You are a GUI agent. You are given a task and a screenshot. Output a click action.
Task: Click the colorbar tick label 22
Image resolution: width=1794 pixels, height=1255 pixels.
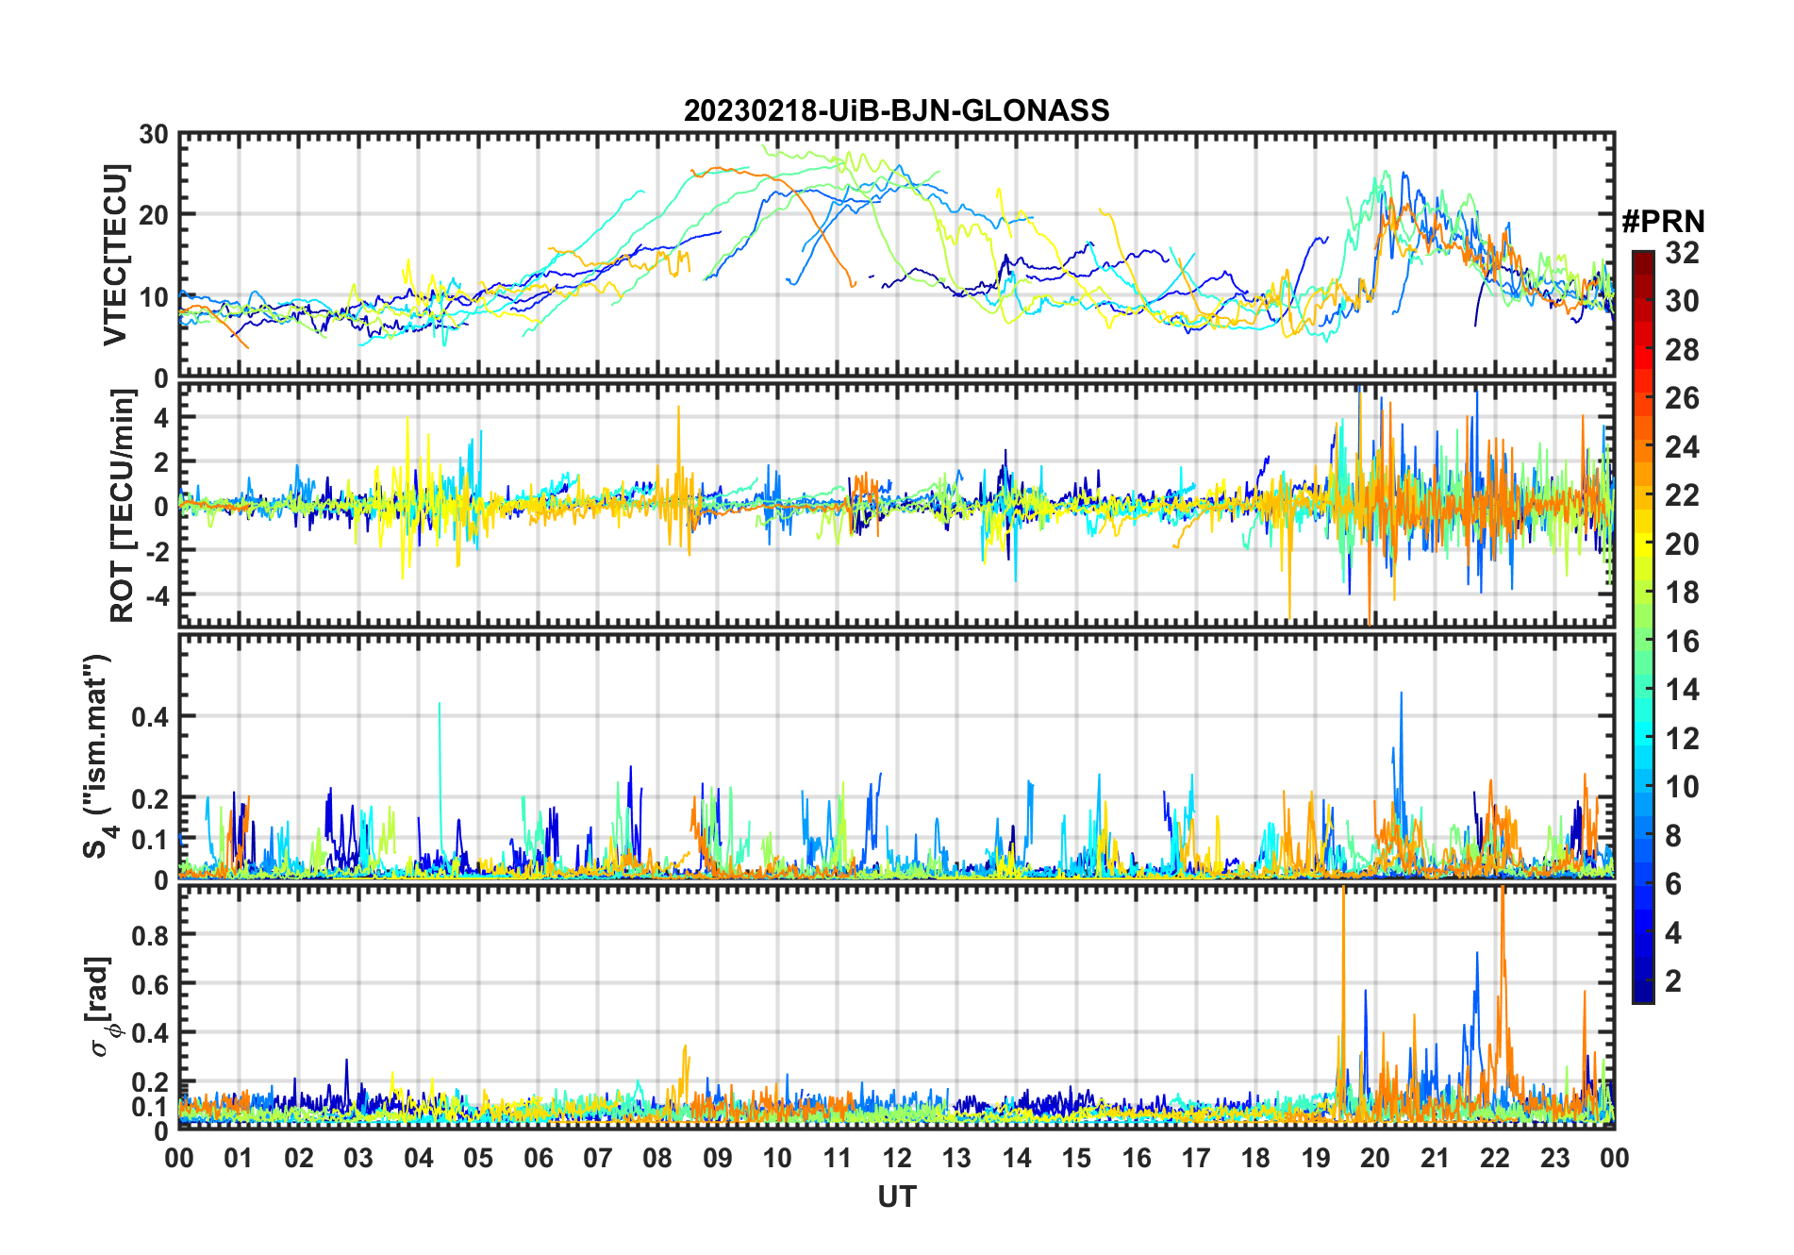coord(1682,495)
